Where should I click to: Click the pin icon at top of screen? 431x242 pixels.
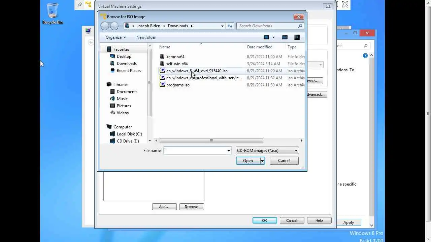pos(80,5)
